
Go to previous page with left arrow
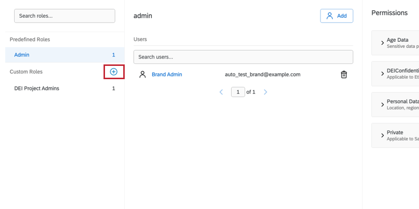(221, 92)
